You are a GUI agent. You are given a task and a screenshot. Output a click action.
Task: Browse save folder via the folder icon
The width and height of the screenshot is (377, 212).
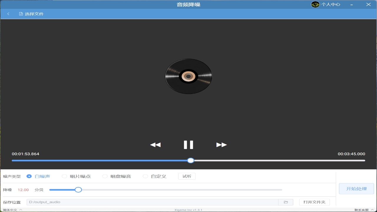click(x=285, y=202)
